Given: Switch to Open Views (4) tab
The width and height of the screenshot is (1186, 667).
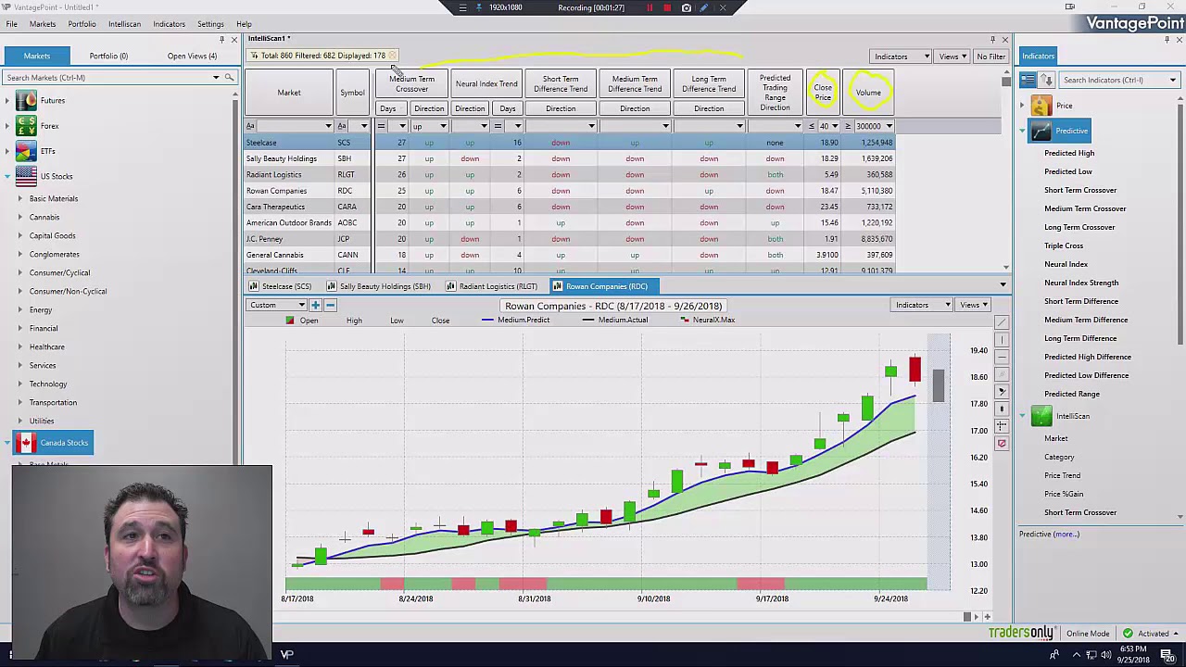Looking at the screenshot, I should [192, 56].
